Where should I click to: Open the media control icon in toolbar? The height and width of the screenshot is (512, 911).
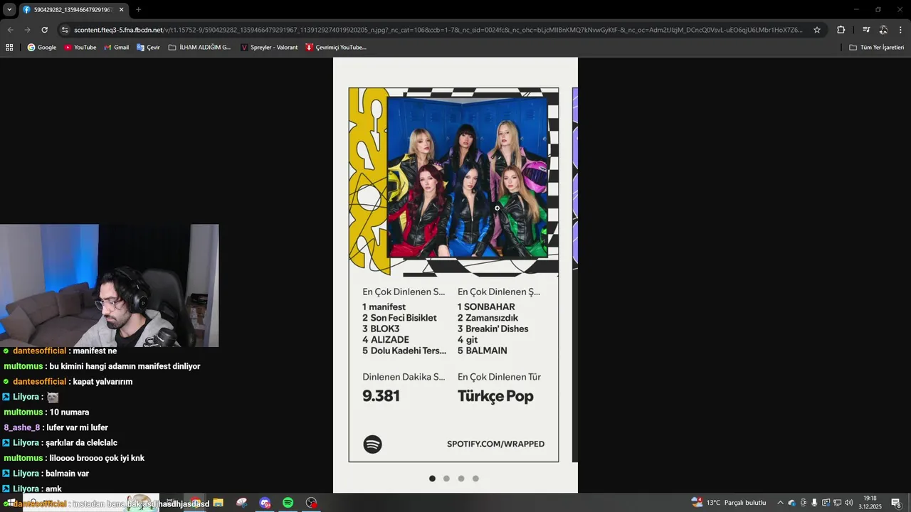point(866,30)
